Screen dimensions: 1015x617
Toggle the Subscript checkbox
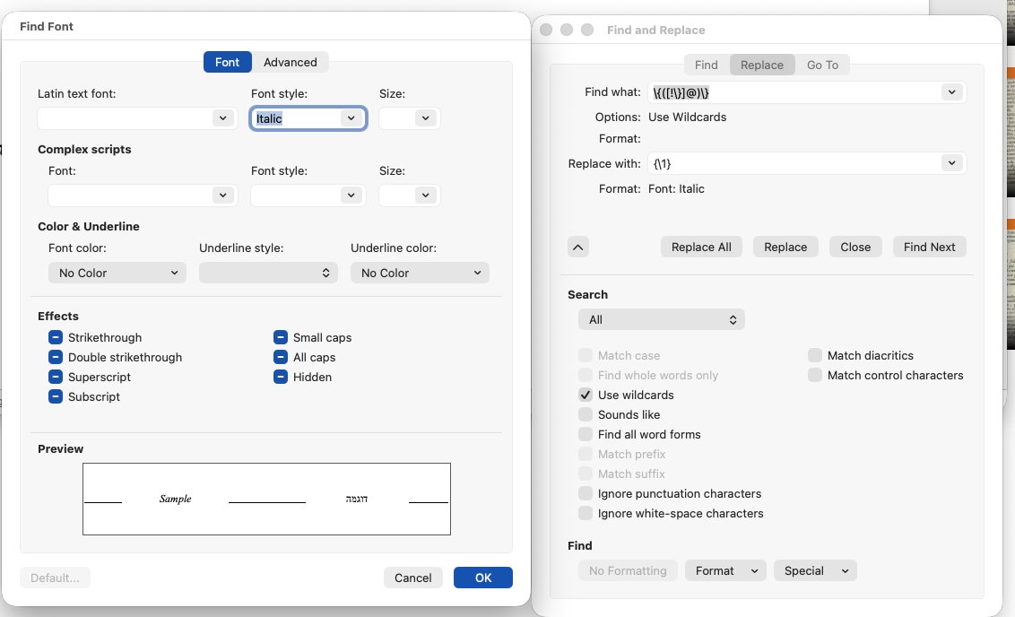point(56,397)
